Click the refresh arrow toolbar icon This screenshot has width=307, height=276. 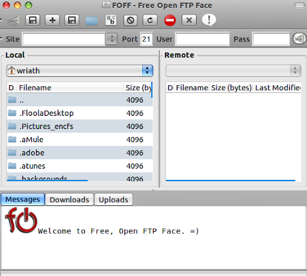150,20
